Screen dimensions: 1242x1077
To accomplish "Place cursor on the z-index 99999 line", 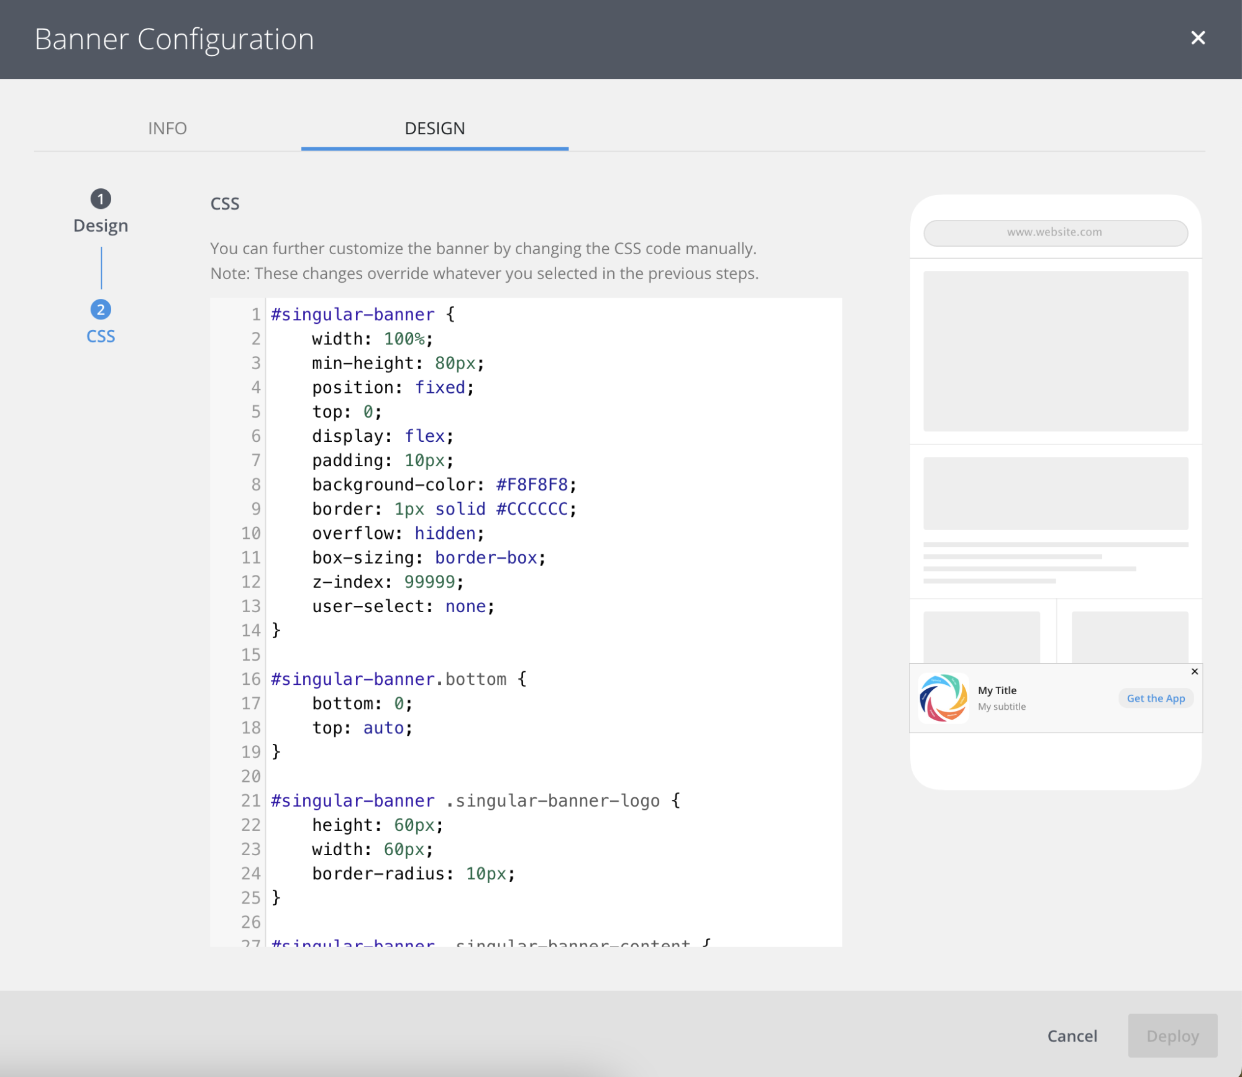I will pyautogui.click(x=388, y=582).
